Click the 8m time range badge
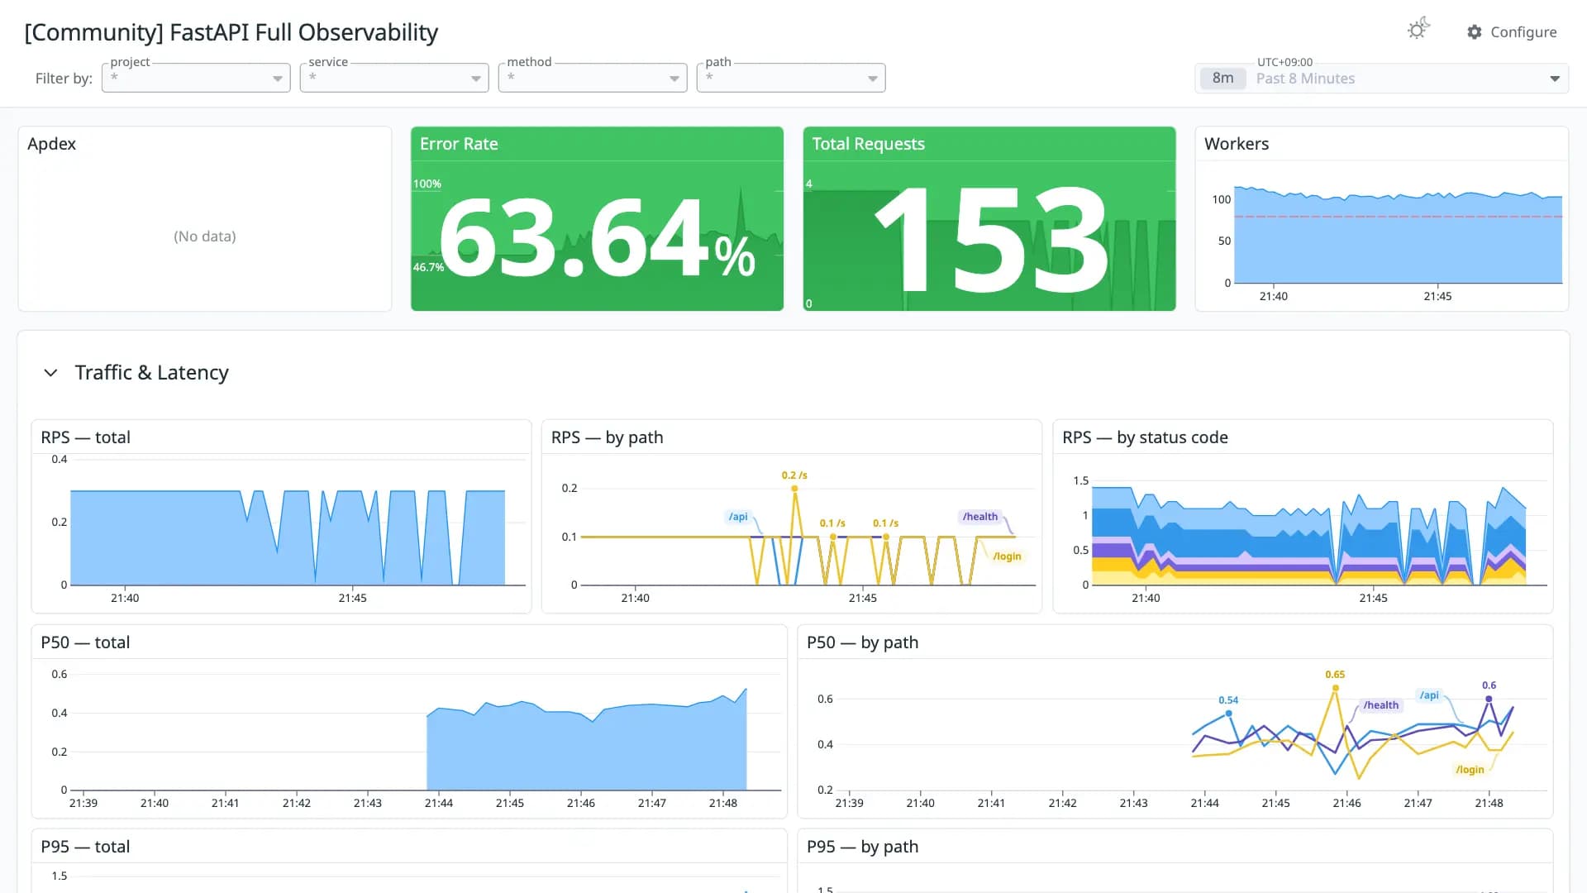This screenshot has height=893, width=1587. point(1223,79)
